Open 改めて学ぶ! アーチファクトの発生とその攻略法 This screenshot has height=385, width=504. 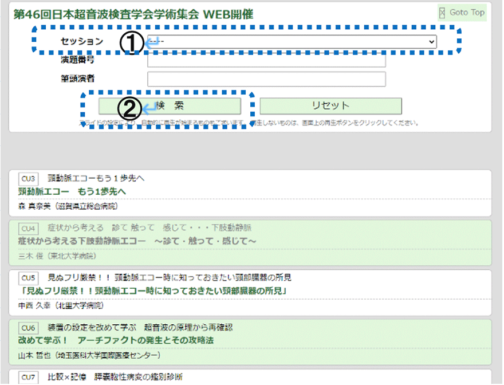[x=116, y=341]
